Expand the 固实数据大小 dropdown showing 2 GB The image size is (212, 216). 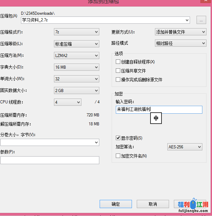77,91
